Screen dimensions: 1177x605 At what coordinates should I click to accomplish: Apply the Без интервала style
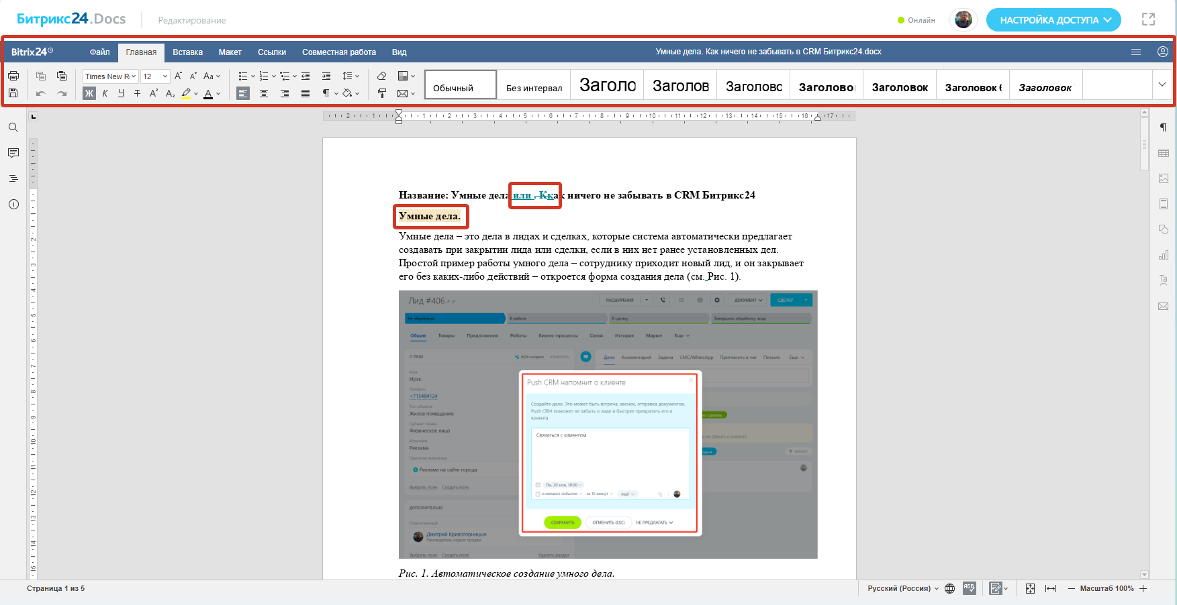click(534, 85)
